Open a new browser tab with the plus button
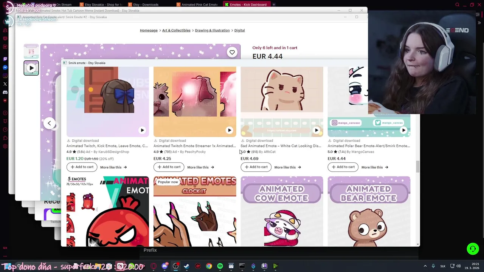 click(274, 5)
